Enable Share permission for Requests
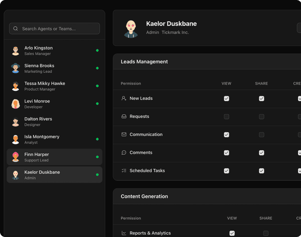Viewport: 301px width, 237px height. coord(261,117)
